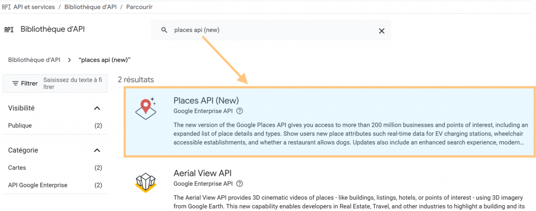This screenshot has height=211, width=536.
Task: Click the Catégorie section label
Action: pyautogui.click(x=23, y=150)
